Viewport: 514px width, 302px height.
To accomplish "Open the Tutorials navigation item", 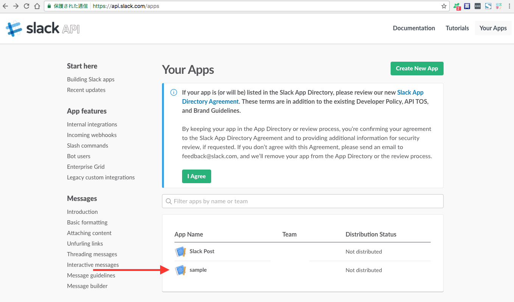I will (457, 28).
